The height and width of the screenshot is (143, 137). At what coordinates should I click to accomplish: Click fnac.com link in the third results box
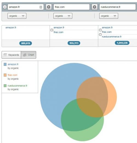tap(107, 32)
